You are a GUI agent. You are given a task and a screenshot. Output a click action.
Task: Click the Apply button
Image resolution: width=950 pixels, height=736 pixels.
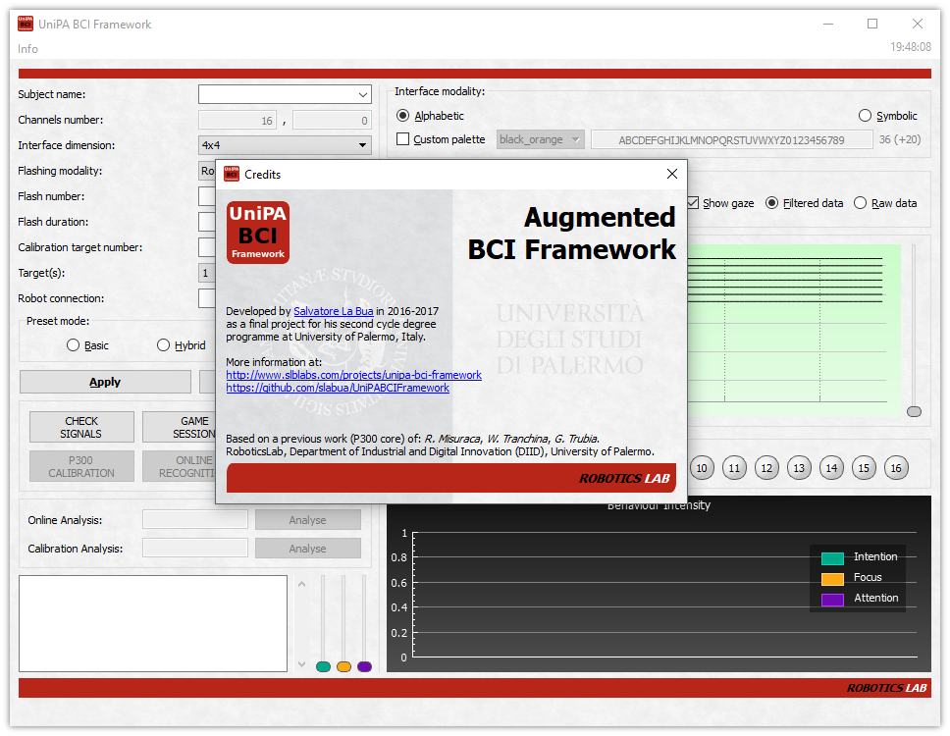(x=105, y=382)
